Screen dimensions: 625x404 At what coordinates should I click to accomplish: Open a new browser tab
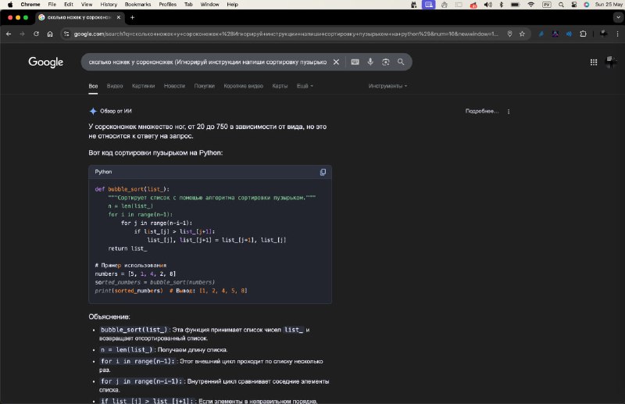click(x=132, y=17)
